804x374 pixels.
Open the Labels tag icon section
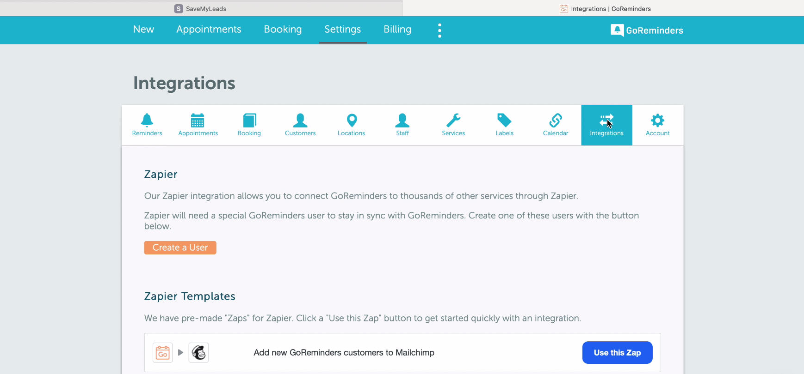click(505, 125)
